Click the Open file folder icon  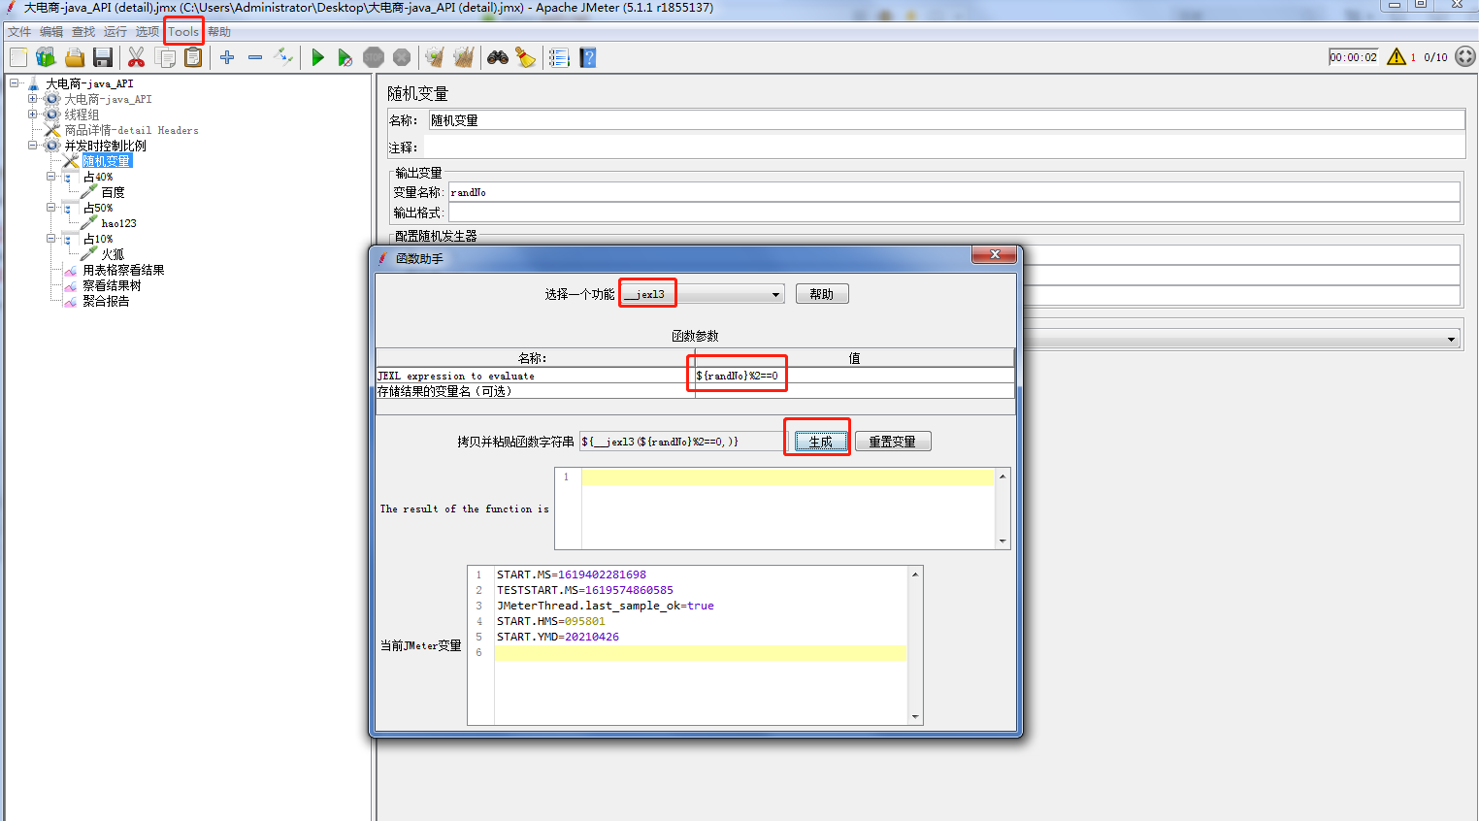point(75,57)
